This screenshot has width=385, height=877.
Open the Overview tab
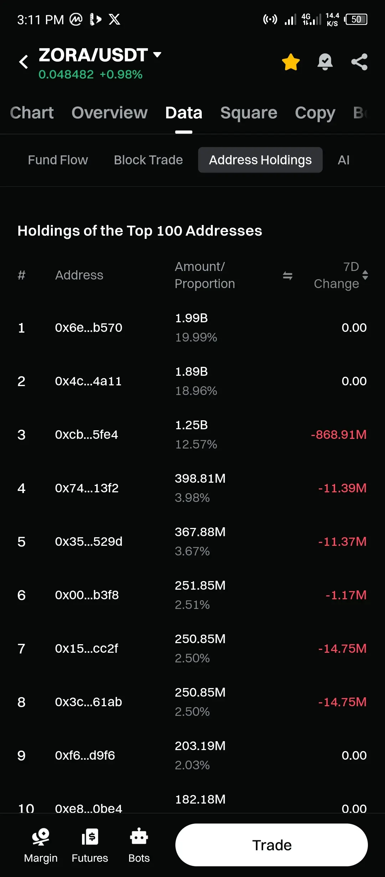pos(109,113)
